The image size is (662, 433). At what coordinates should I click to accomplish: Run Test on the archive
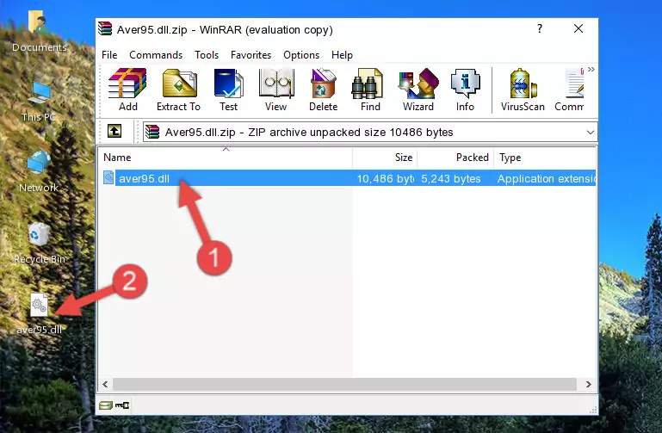tap(228, 90)
